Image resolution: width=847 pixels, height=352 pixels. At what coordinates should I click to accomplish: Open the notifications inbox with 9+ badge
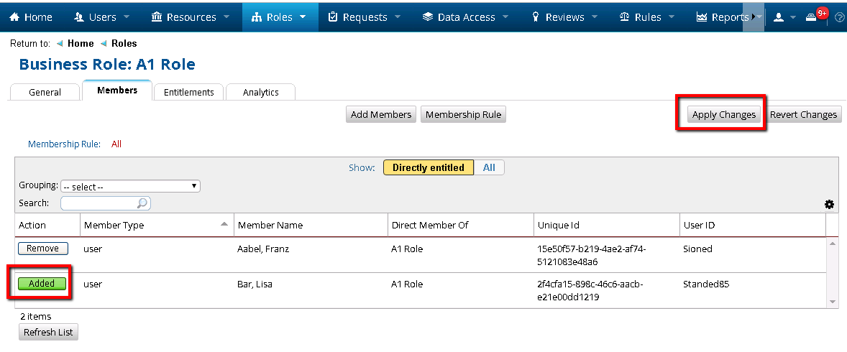(x=812, y=17)
